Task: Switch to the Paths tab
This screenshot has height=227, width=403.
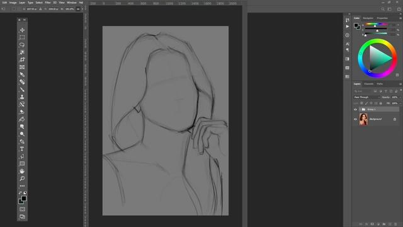Action: click(x=380, y=84)
